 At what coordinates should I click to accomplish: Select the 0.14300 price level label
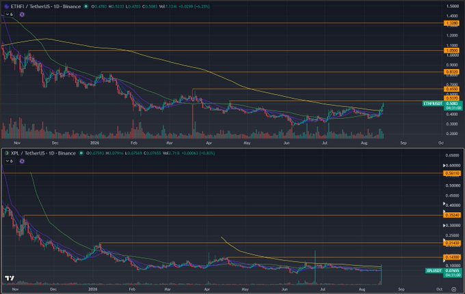452,257
